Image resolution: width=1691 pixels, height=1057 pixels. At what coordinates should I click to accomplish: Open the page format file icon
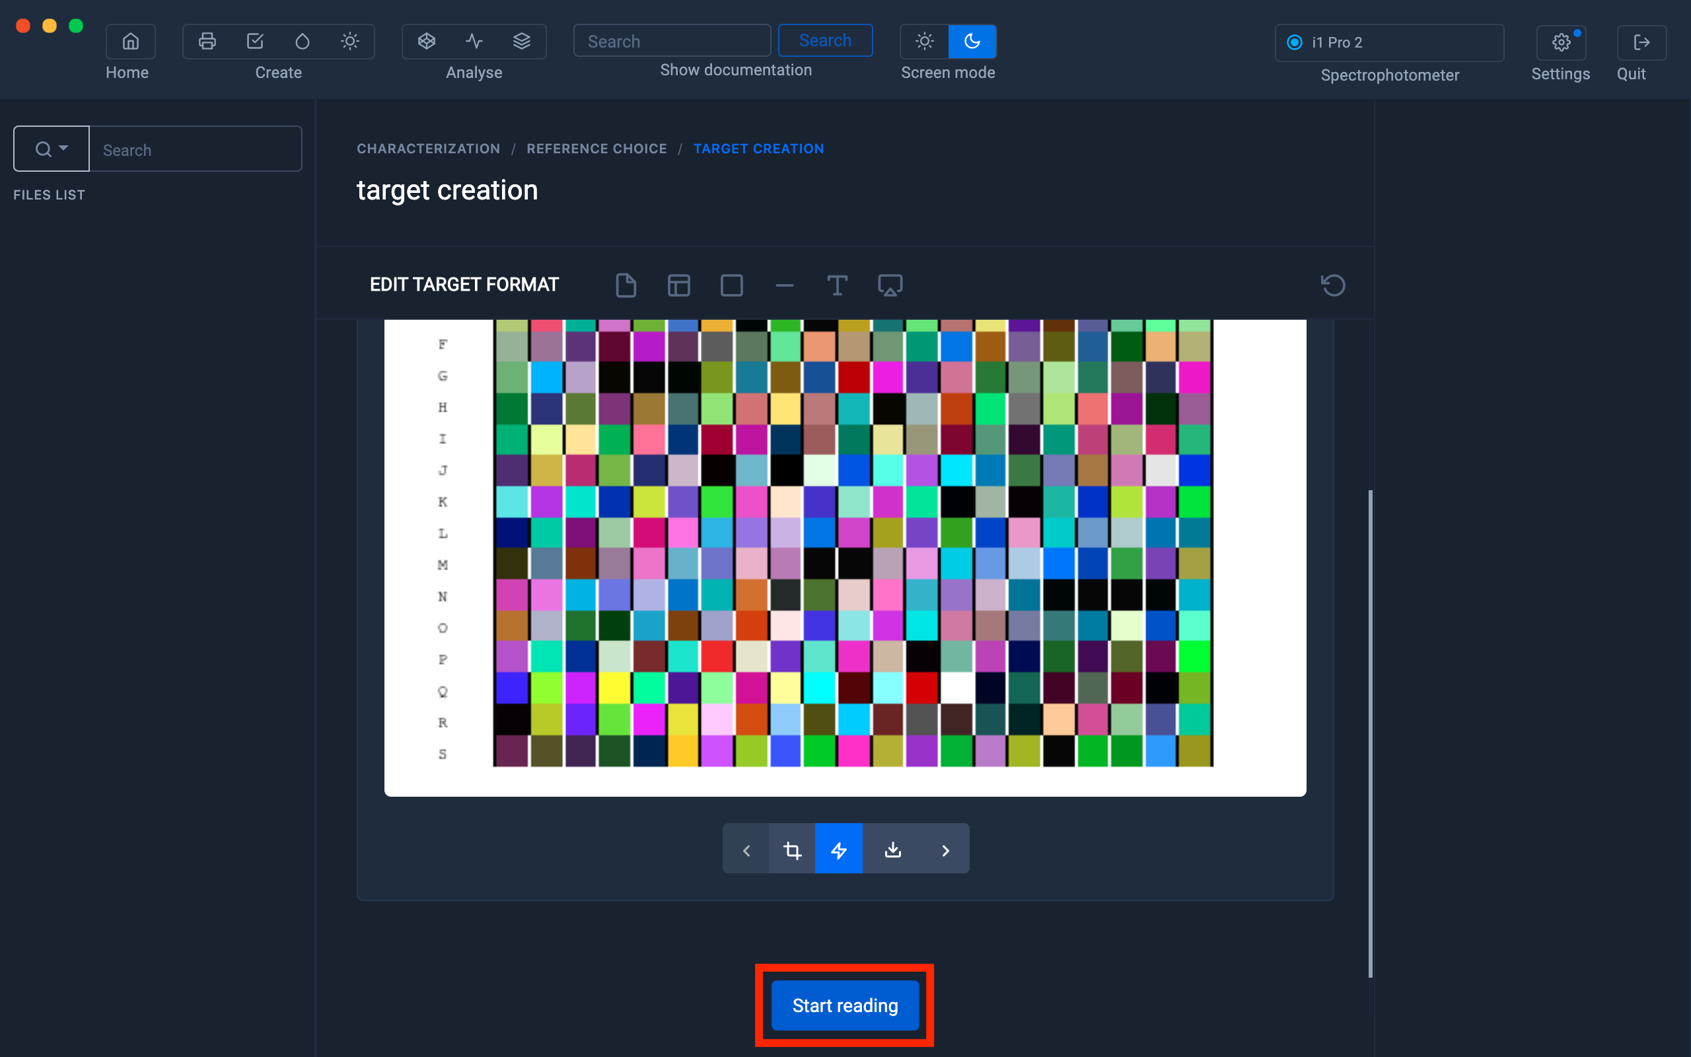[x=626, y=285]
